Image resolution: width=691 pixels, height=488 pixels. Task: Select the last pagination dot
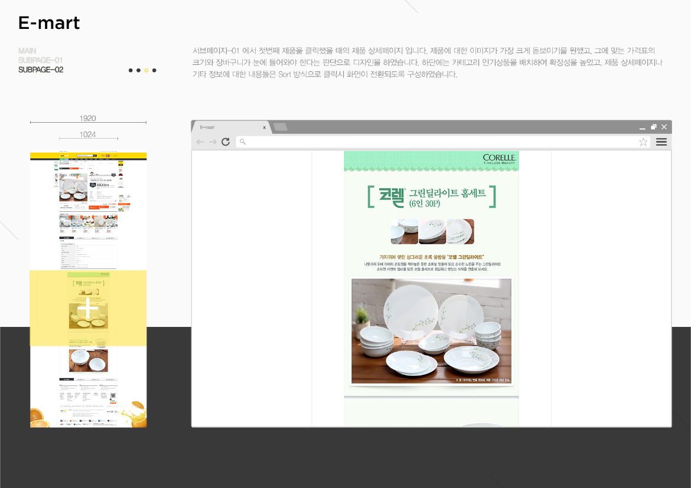pos(154,70)
